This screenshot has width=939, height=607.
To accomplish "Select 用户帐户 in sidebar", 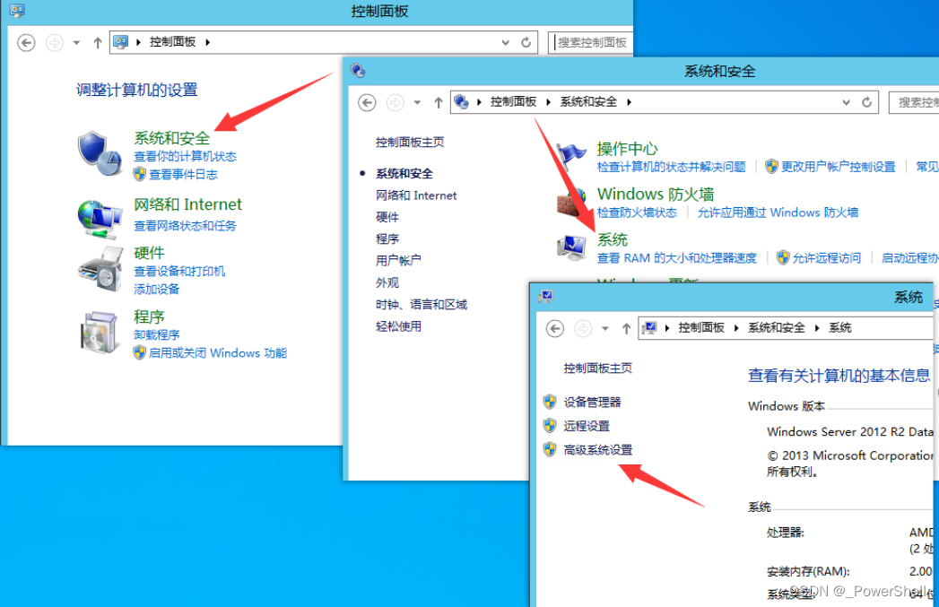I will [x=398, y=260].
